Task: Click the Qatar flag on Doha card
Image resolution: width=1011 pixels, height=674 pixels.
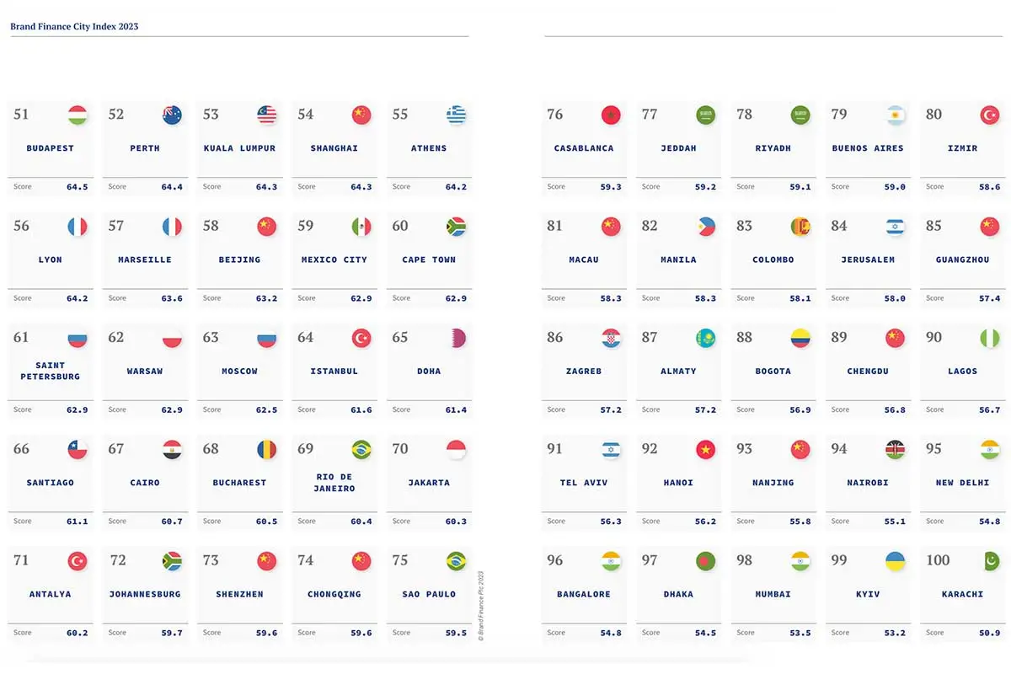Action: pyautogui.click(x=457, y=339)
